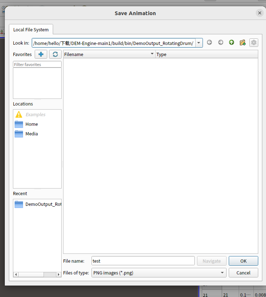Open DemoOutput_Rot recent folder

click(38, 204)
